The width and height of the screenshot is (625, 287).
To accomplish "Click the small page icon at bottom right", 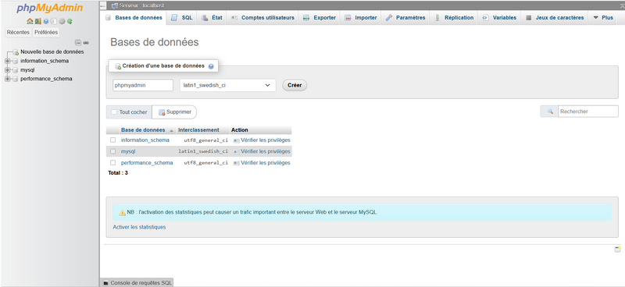I will 617,250.
